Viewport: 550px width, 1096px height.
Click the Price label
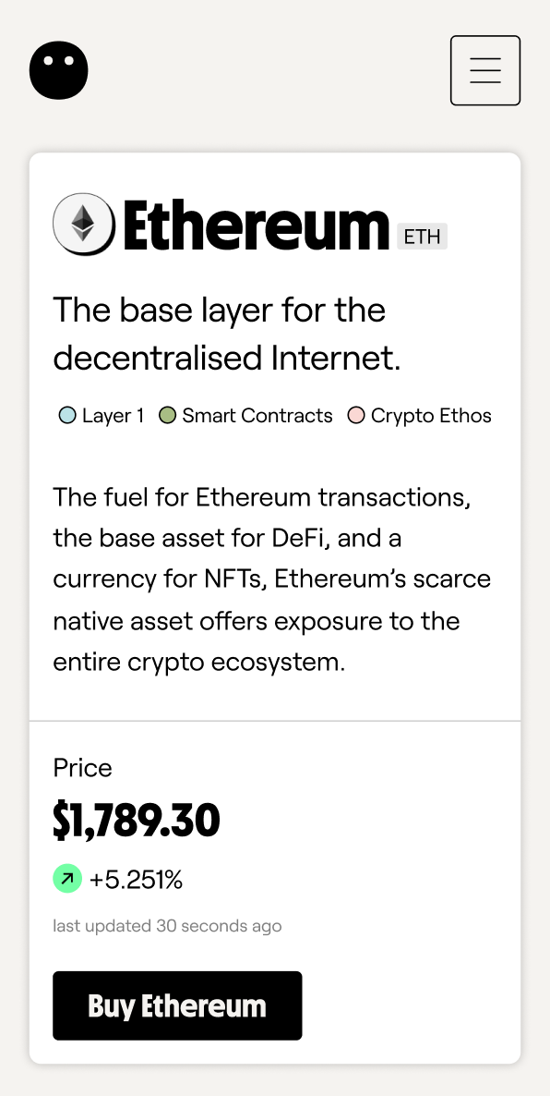(82, 768)
